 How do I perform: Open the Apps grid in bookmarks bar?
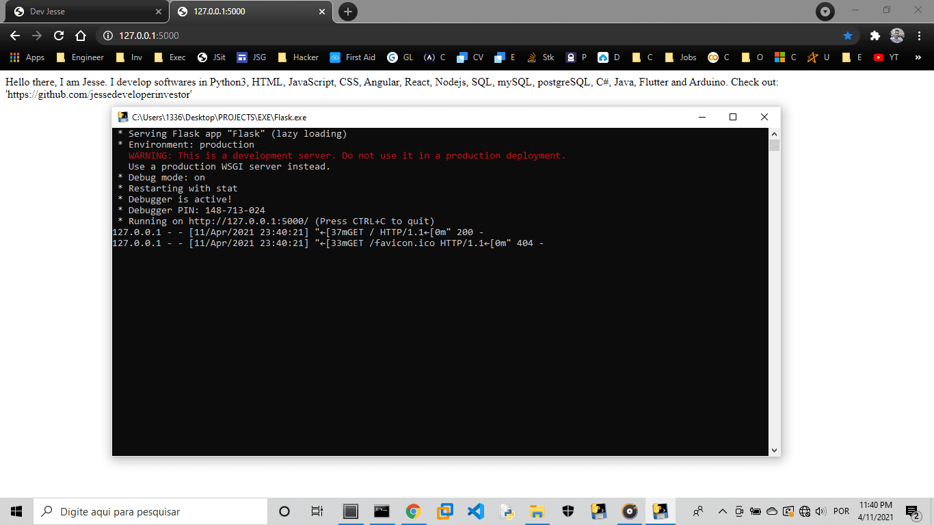pos(27,57)
